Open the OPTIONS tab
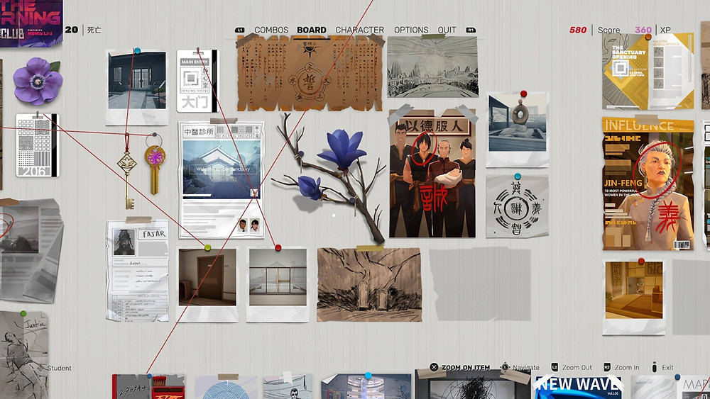Screen dimensions: 710x399 click(x=411, y=30)
